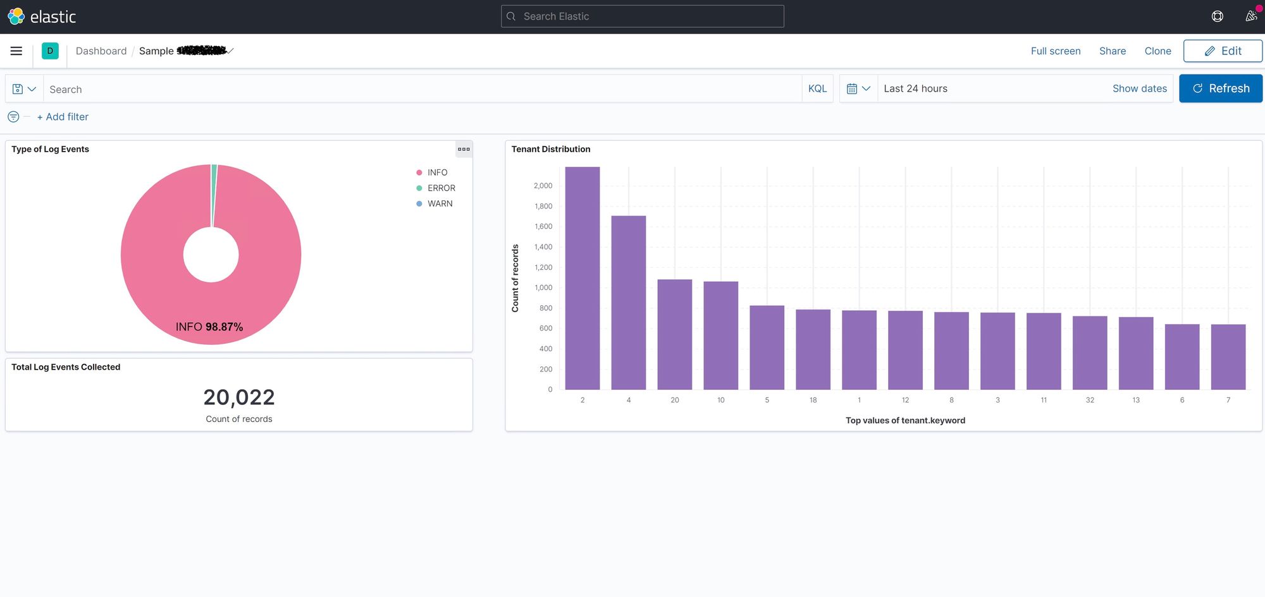The image size is (1265, 597).
Task: Click the INFO legend label
Action: pos(437,172)
